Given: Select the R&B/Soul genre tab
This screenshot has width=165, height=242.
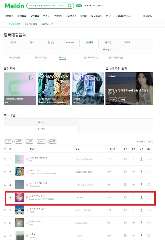Looking at the screenshot, I should (x=70, y=42).
